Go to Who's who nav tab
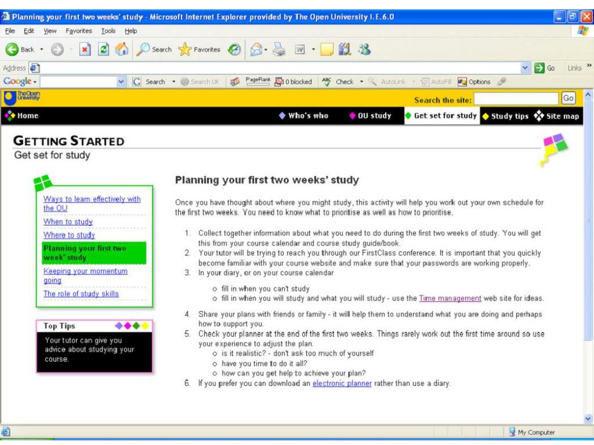Screen dimensions: 594x445 tap(303, 116)
